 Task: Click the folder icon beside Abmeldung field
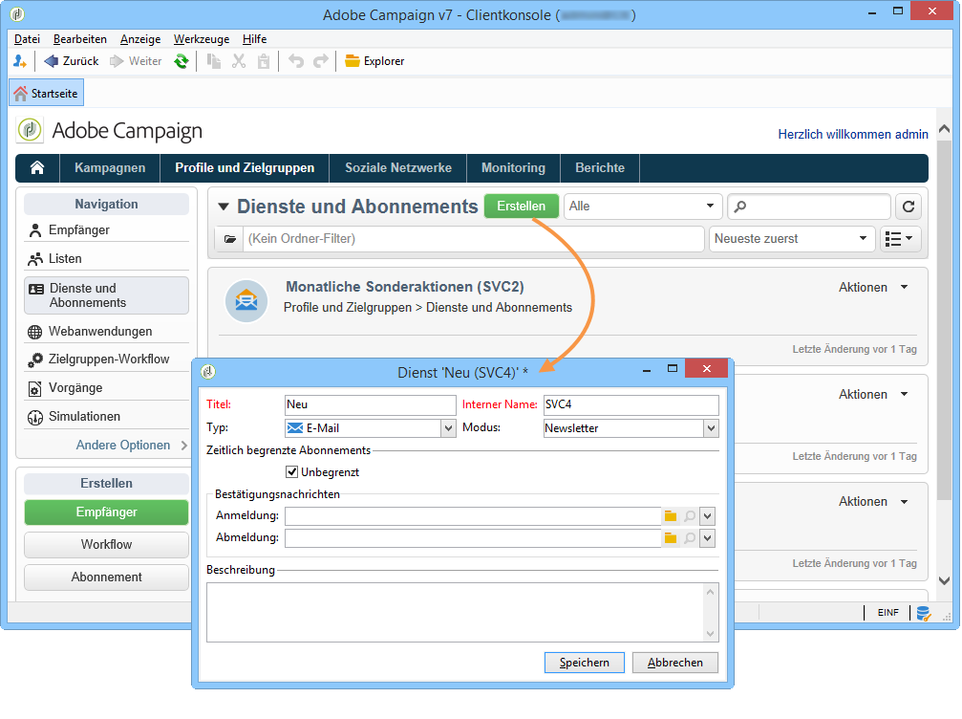click(671, 538)
